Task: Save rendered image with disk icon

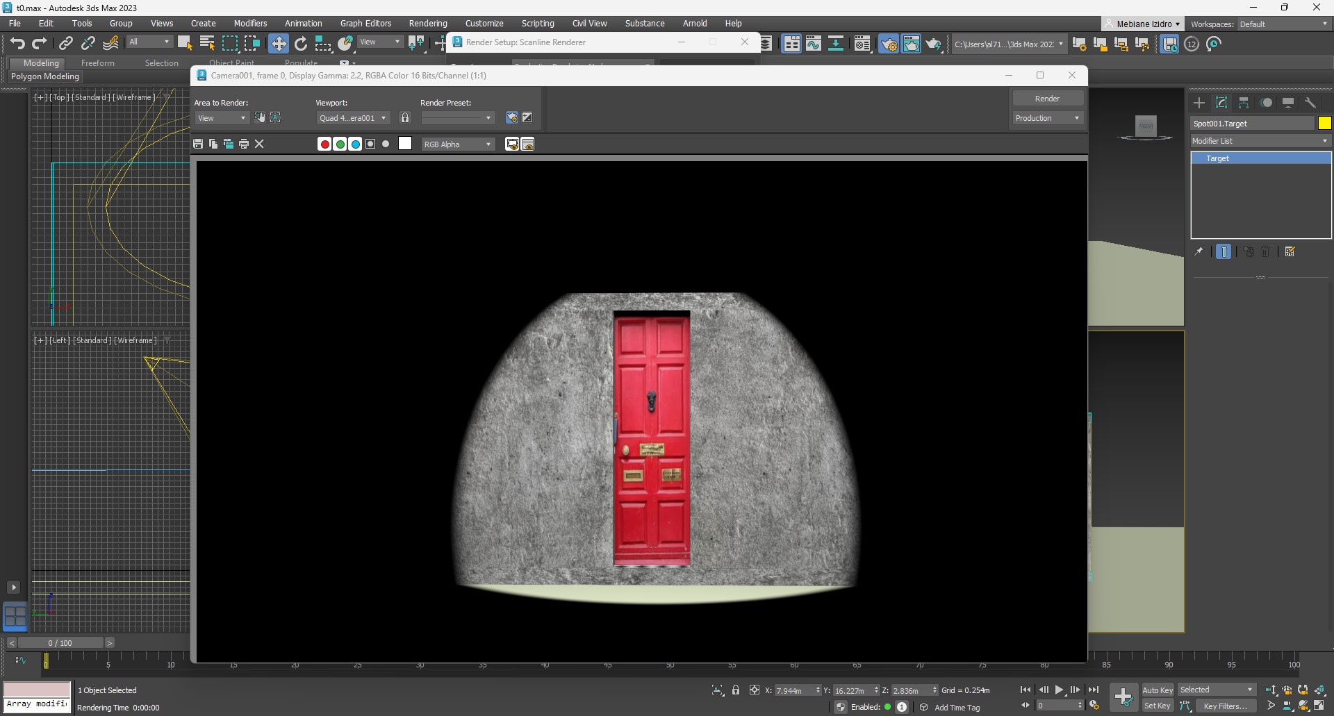Action: (198, 144)
